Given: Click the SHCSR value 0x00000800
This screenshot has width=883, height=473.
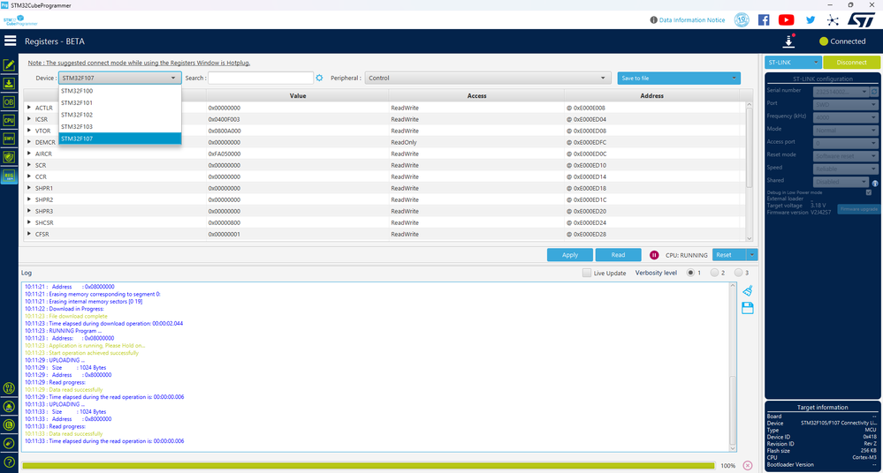Looking at the screenshot, I should pos(225,222).
